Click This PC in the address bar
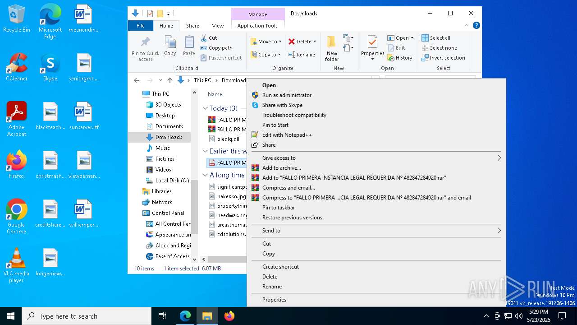577x325 pixels. pos(202,80)
